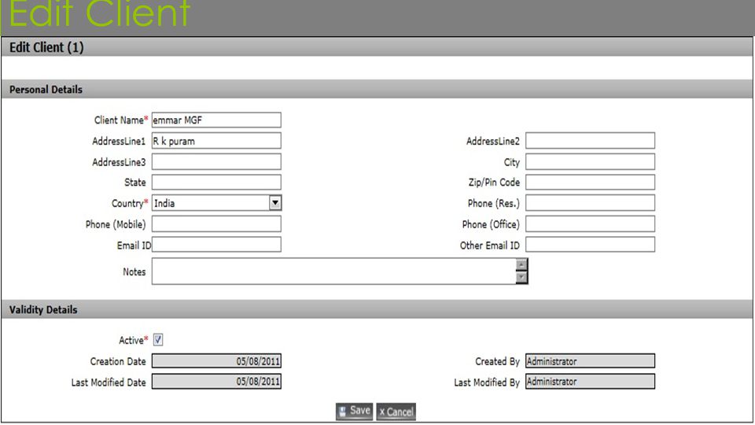Screen dimensions: 755x425
Task: Click the Notes label text
Action: tap(134, 272)
